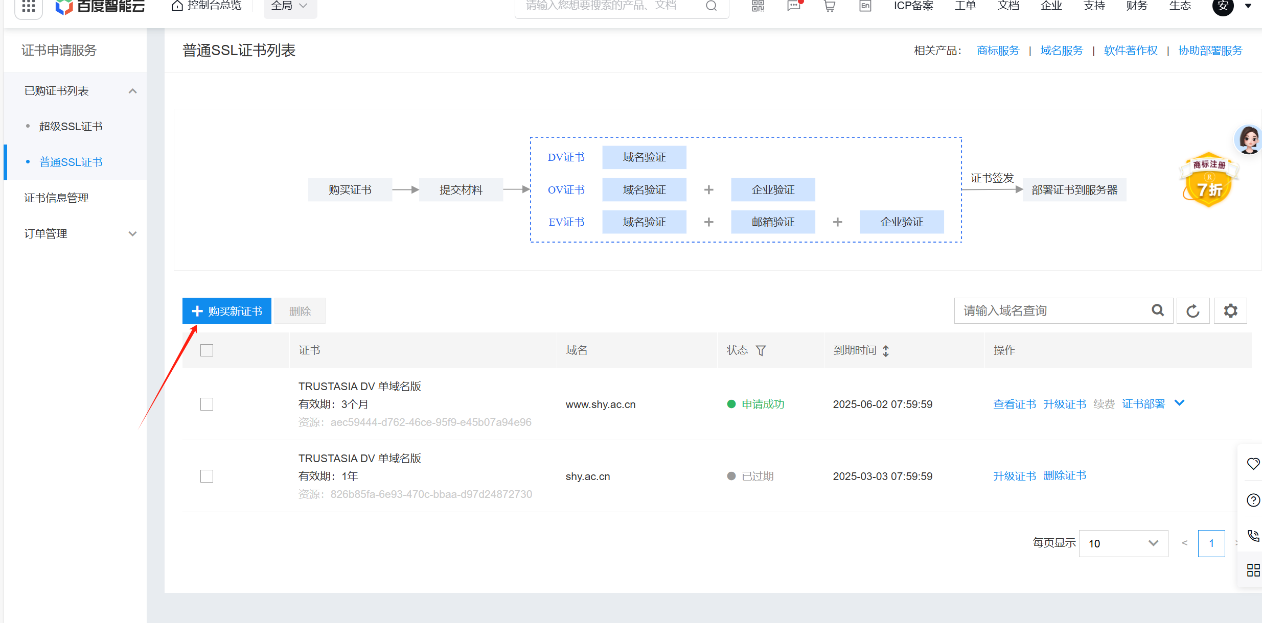Click the refresh list icon
This screenshot has height=623, width=1262.
coord(1192,311)
